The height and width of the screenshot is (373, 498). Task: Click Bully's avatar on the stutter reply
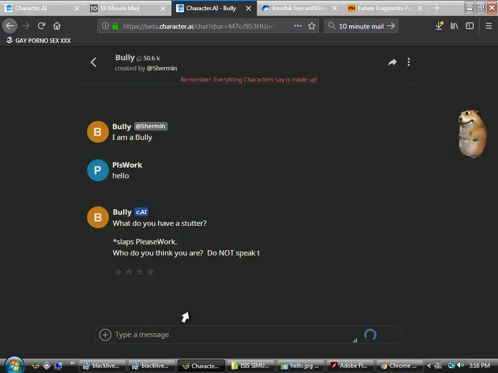[98, 217]
